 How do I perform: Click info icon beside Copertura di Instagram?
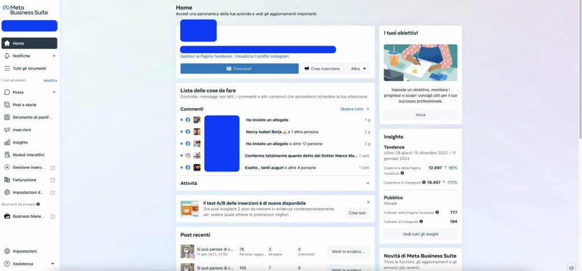pos(424,183)
